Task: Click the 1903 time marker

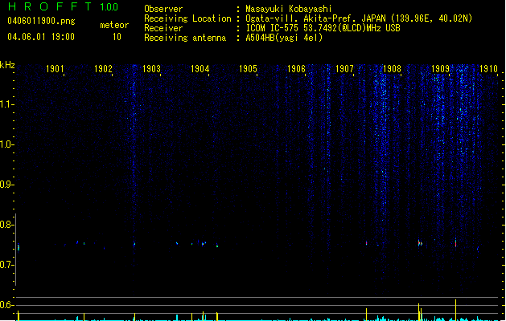Action: coord(151,68)
